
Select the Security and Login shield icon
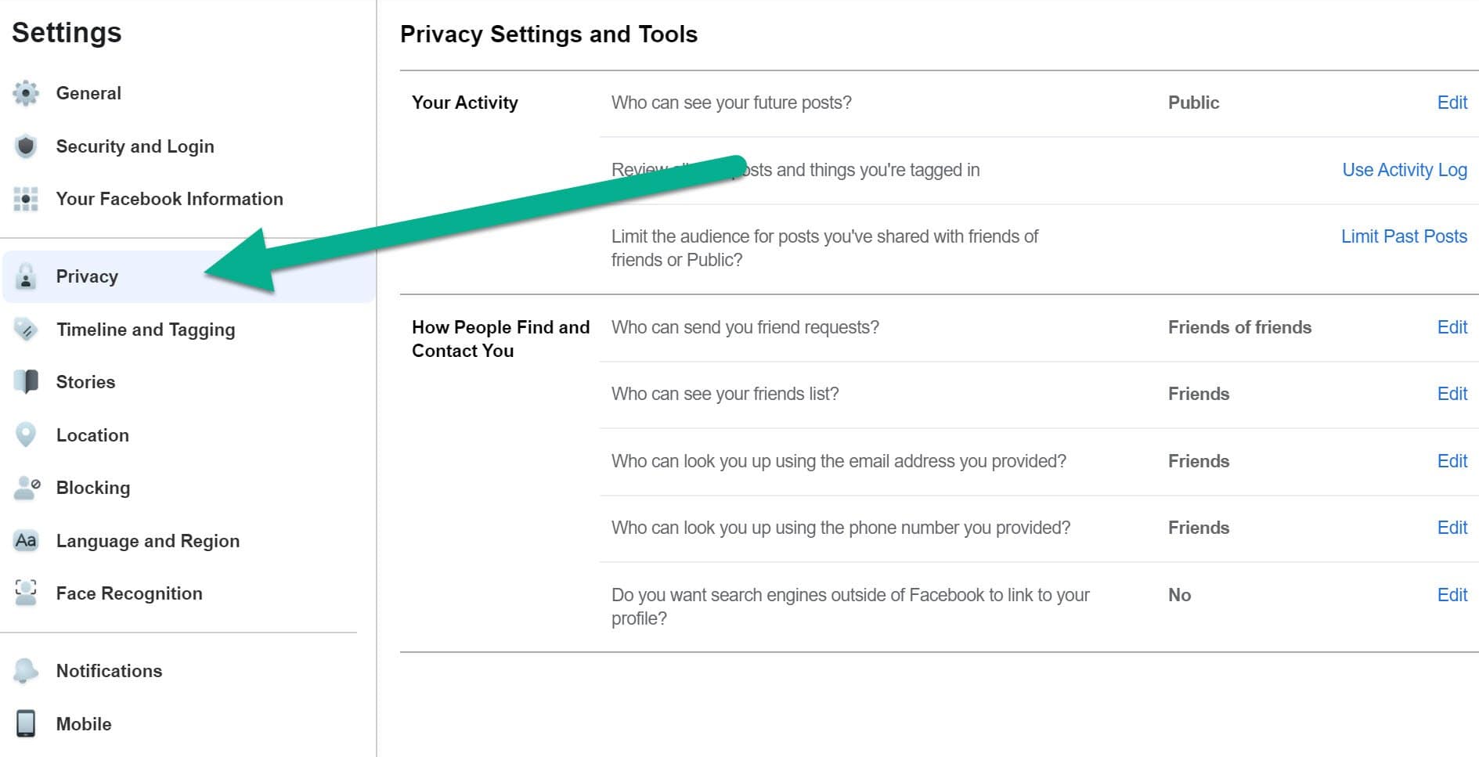pyautogui.click(x=26, y=146)
